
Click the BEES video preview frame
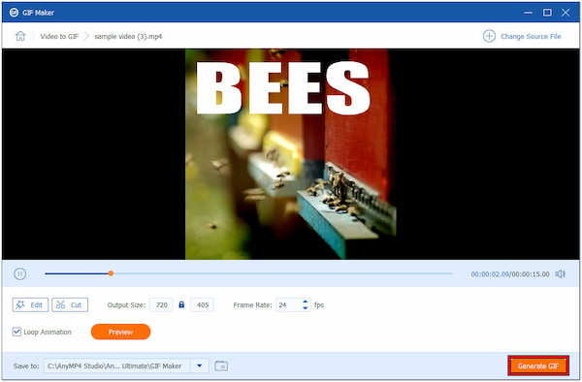(x=291, y=154)
